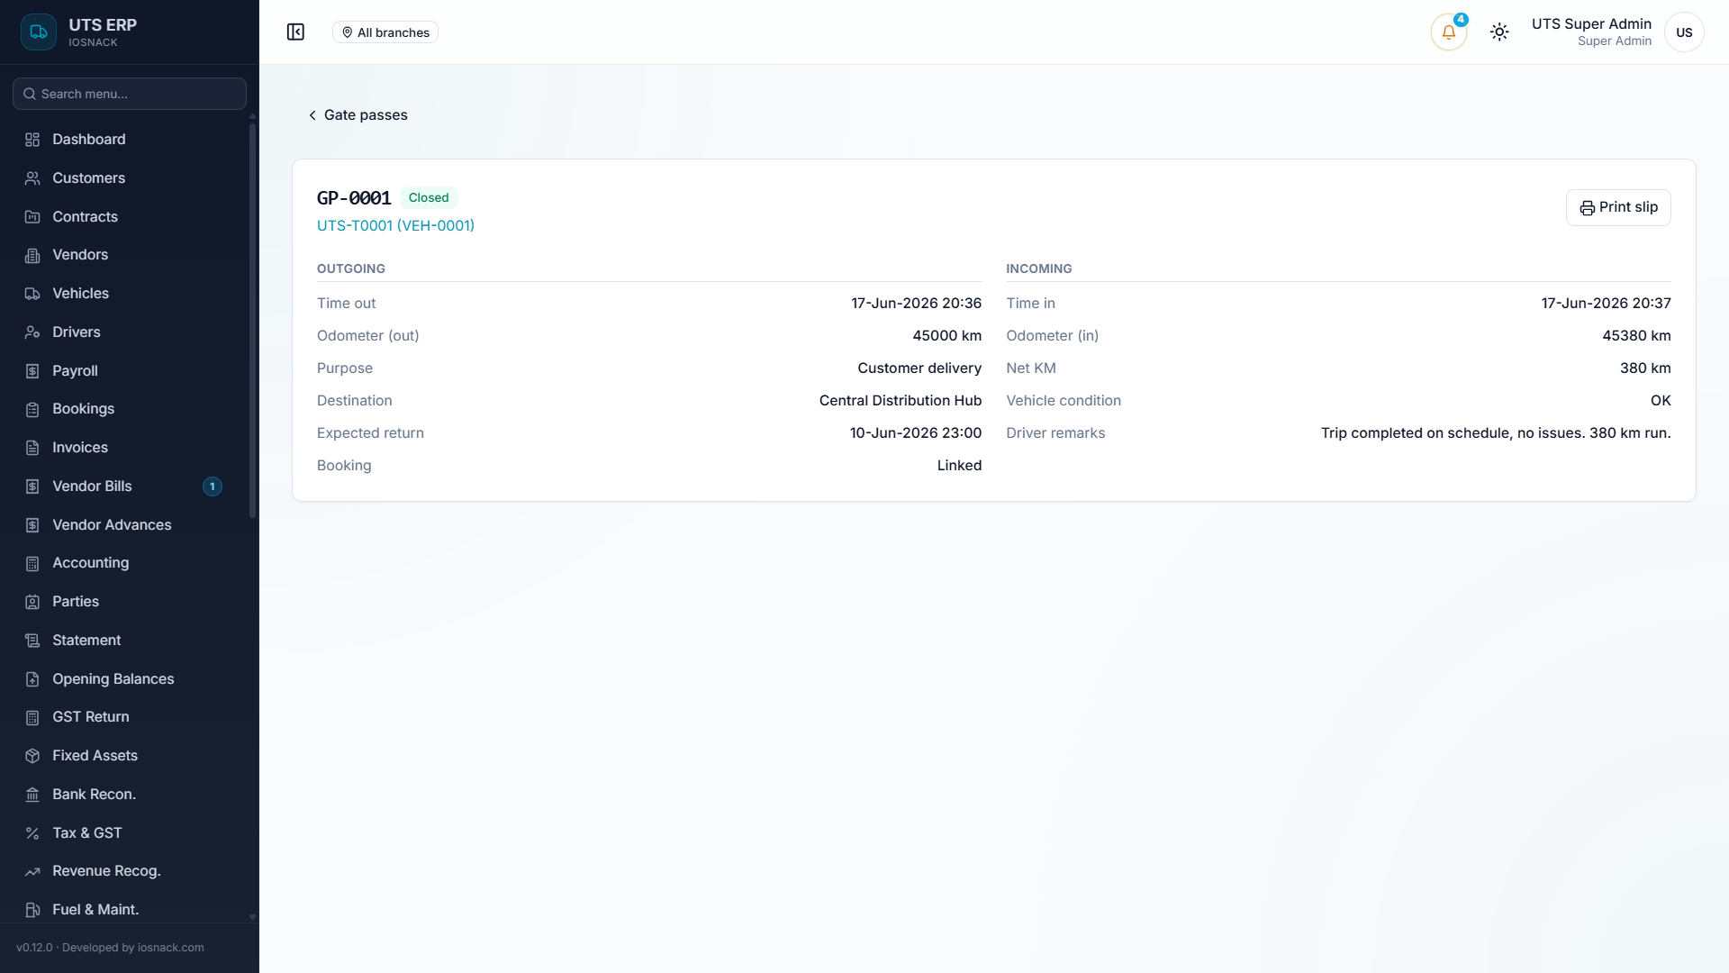Click the Fuel & Maint. pump icon
Viewport: 1729px width, 973px height.
[32, 910]
